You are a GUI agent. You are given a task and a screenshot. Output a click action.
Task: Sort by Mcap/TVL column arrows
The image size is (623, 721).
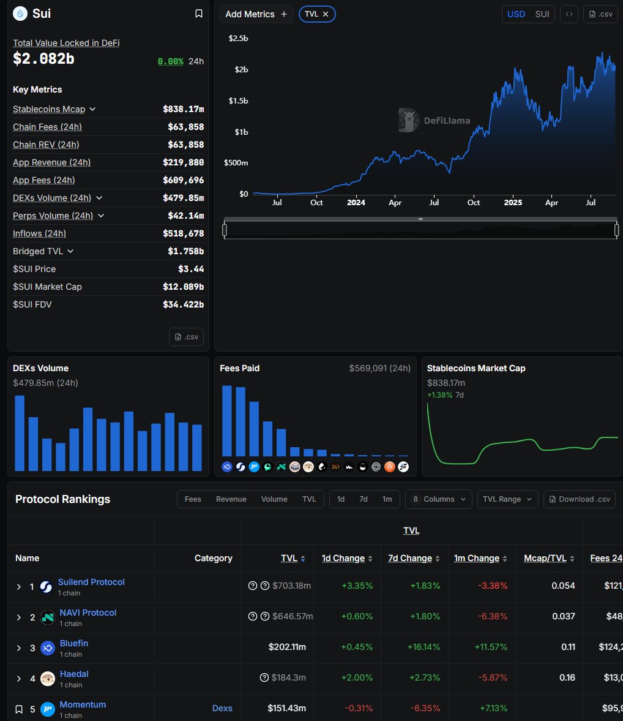pyautogui.click(x=572, y=559)
